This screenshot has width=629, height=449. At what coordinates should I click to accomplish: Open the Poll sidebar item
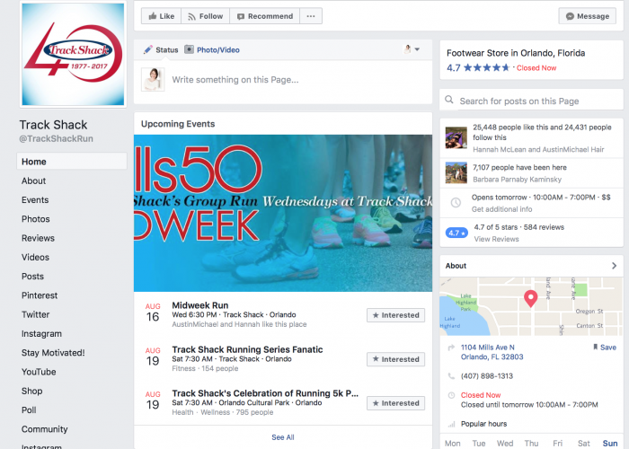tap(29, 410)
